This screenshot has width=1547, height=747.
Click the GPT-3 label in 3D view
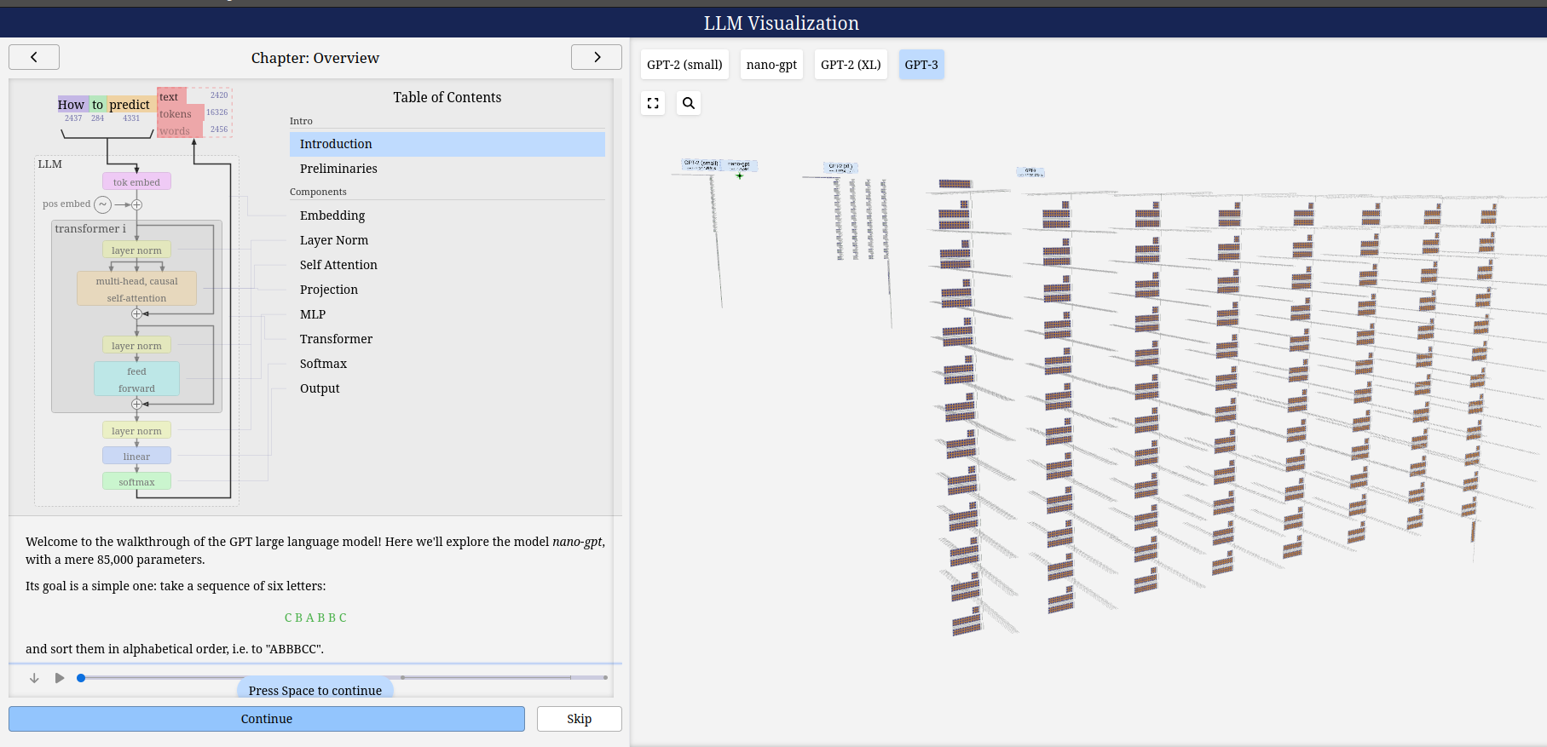(1030, 172)
